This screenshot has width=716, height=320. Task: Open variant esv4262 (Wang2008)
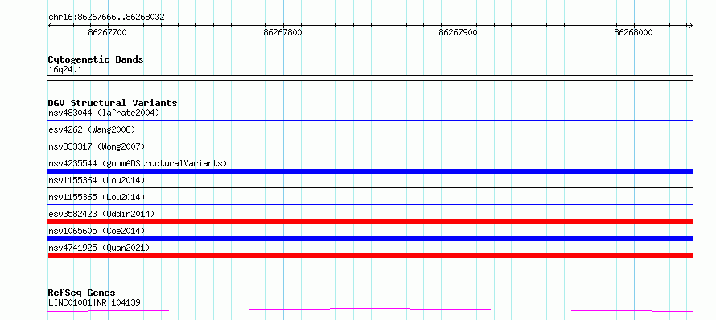pyautogui.click(x=92, y=129)
